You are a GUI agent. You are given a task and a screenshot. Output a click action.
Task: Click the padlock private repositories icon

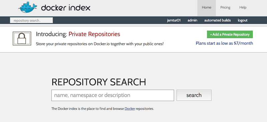(x=22, y=39)
